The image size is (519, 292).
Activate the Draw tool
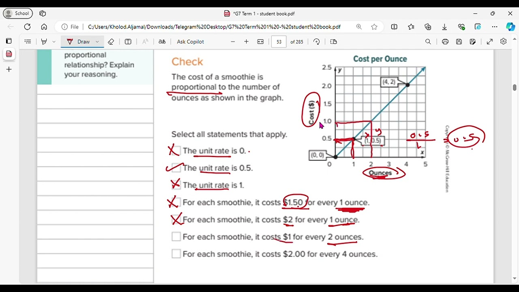click(79, 41)
